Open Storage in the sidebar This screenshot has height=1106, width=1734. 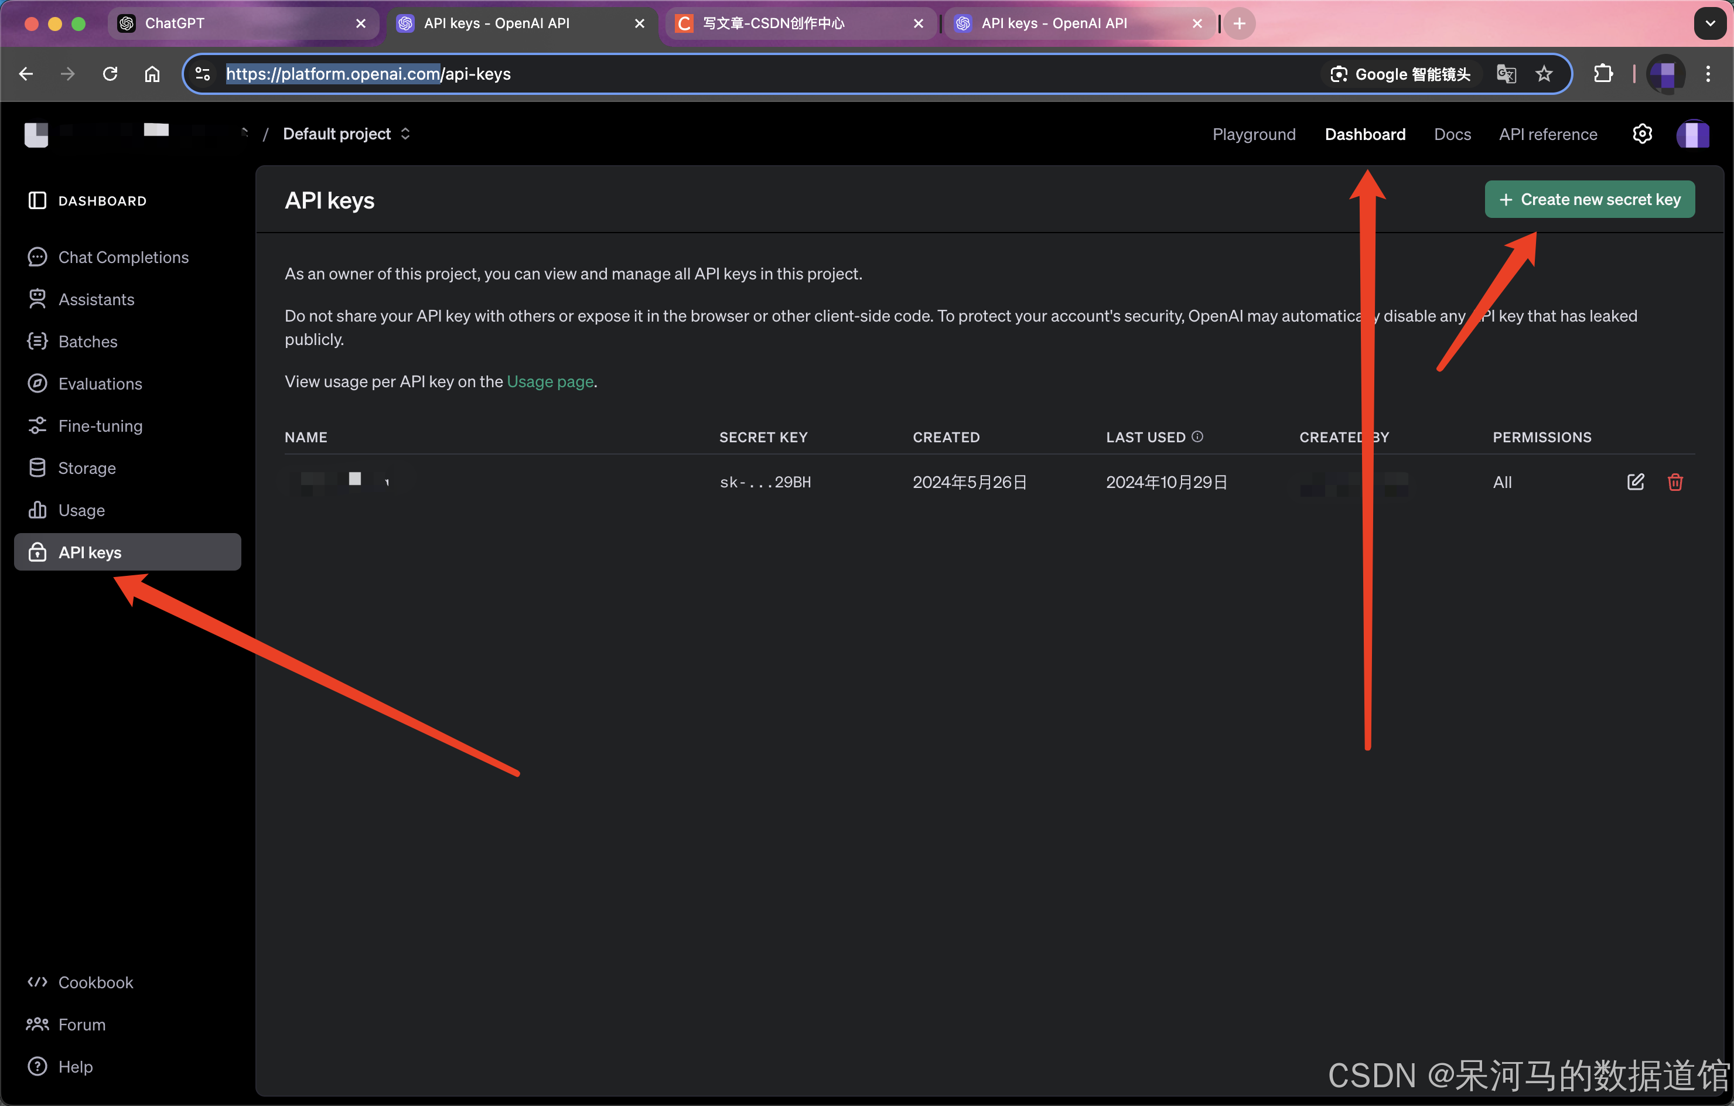point(87,468)
